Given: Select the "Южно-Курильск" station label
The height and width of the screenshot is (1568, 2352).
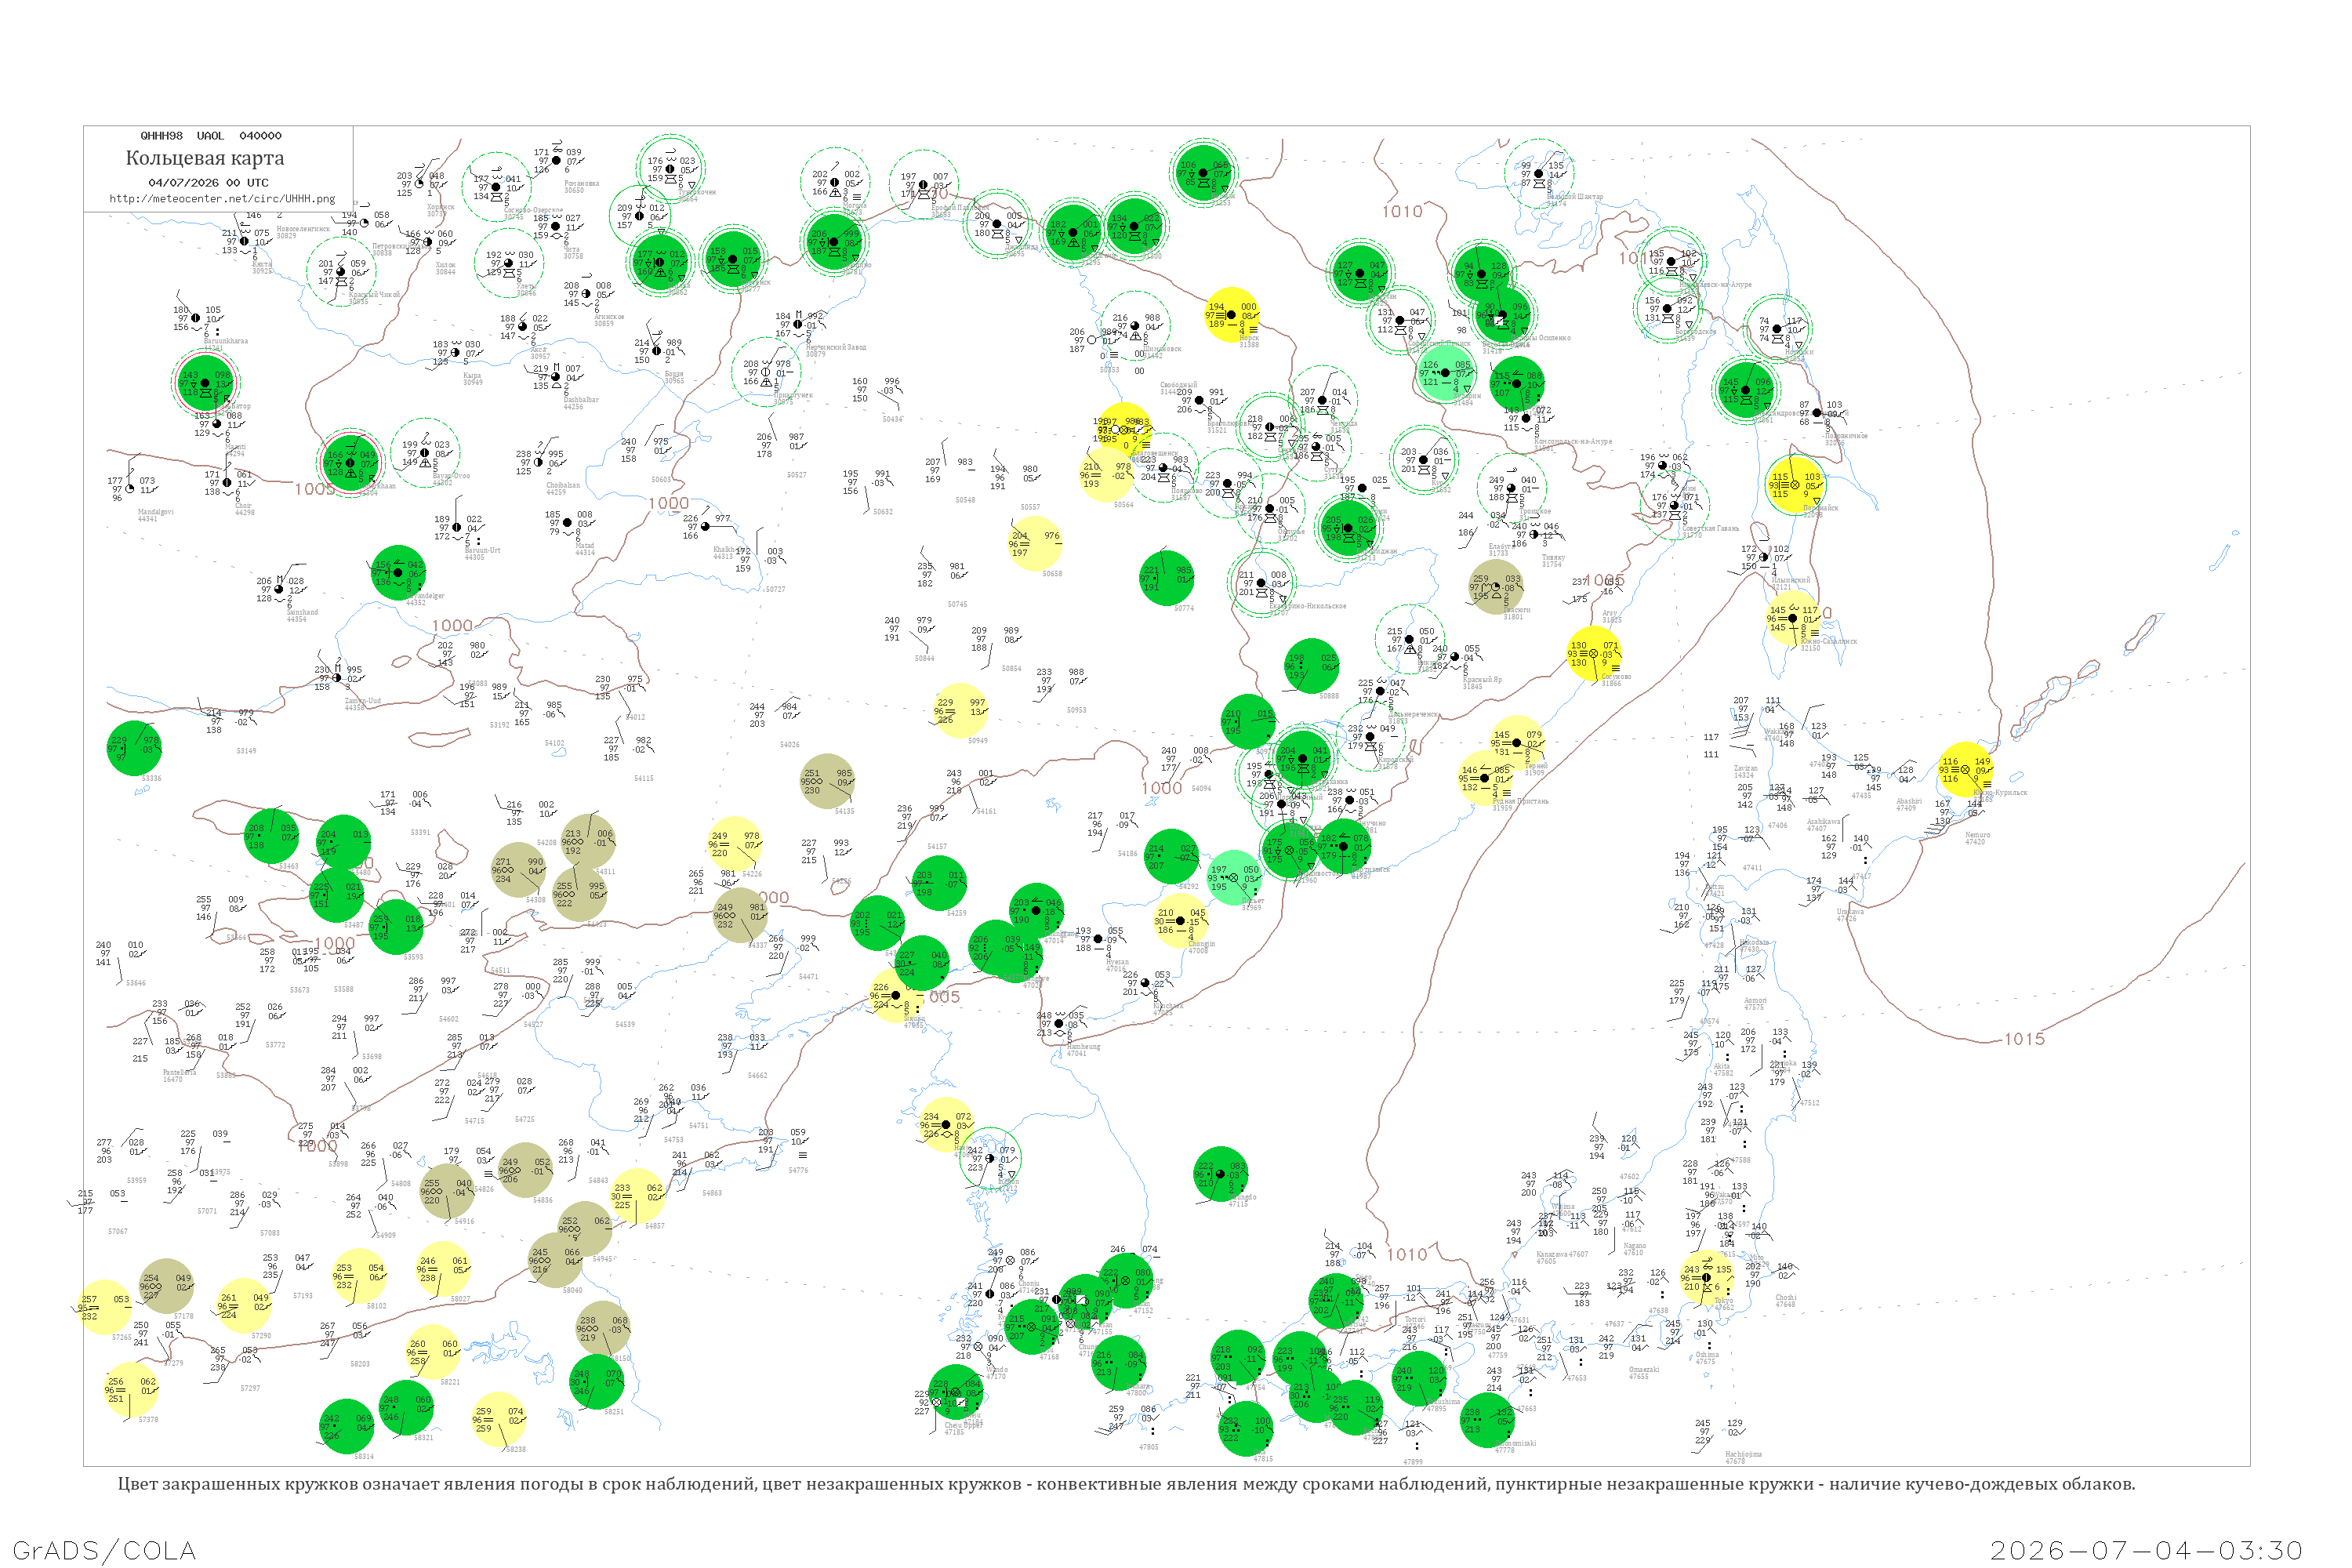Looking at the screenshot, I should [x=2001, y=793].
